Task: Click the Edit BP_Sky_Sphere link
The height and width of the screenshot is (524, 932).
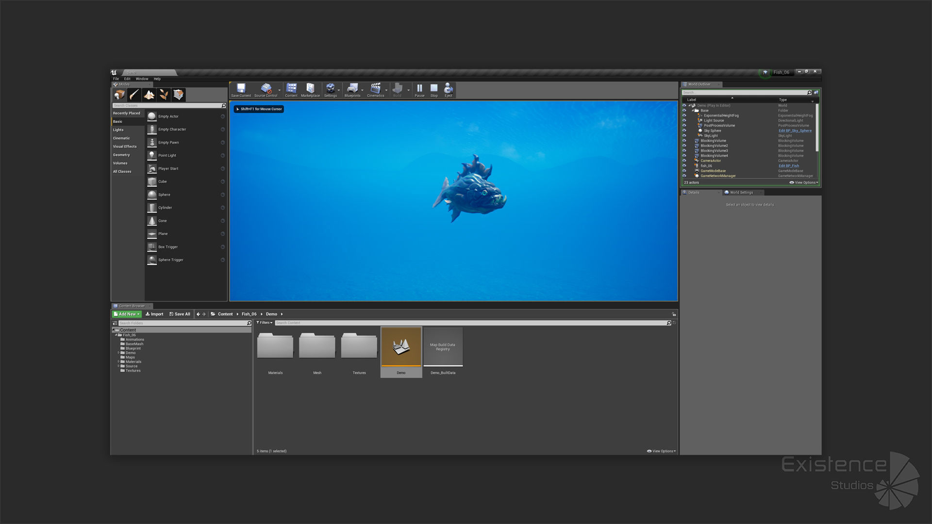Action: pos(795,131)
